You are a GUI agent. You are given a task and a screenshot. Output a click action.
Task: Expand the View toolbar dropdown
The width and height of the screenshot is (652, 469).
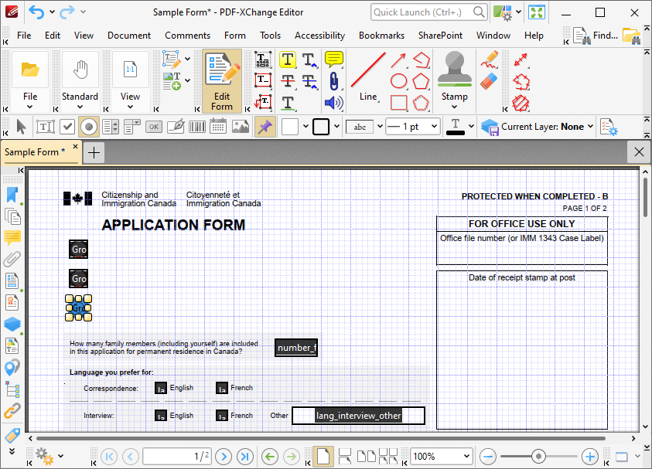click(x=130, y=107)
